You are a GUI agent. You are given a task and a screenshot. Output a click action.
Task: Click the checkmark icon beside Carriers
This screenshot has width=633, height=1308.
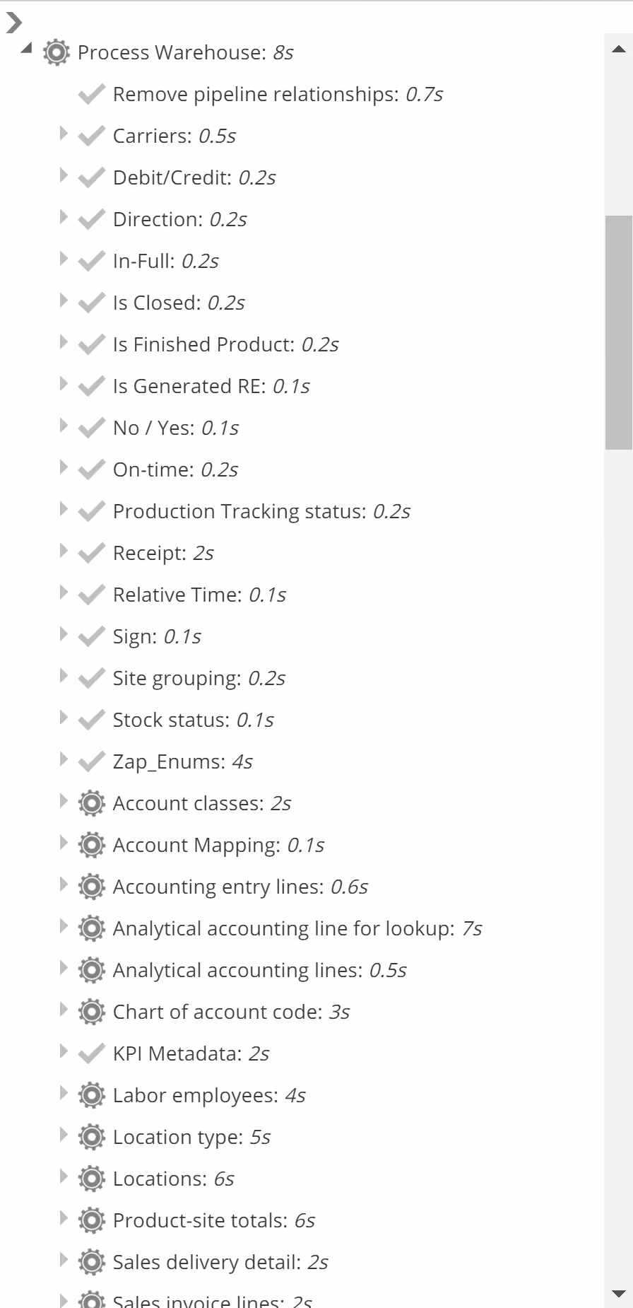click(91, 136)
